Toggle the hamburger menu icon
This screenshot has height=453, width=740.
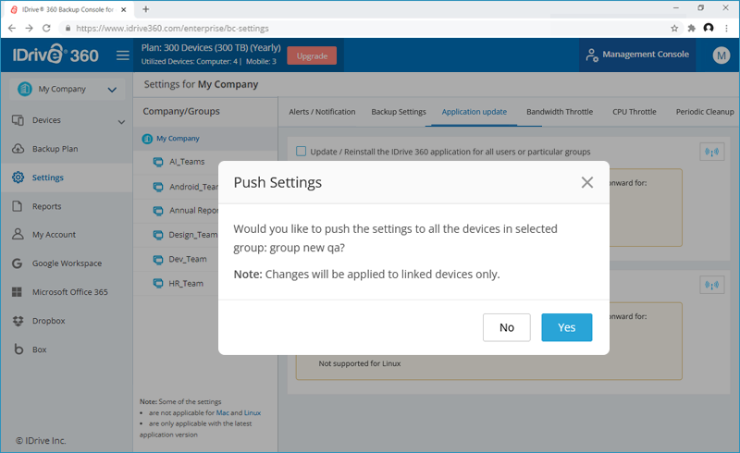pos(123,55)
